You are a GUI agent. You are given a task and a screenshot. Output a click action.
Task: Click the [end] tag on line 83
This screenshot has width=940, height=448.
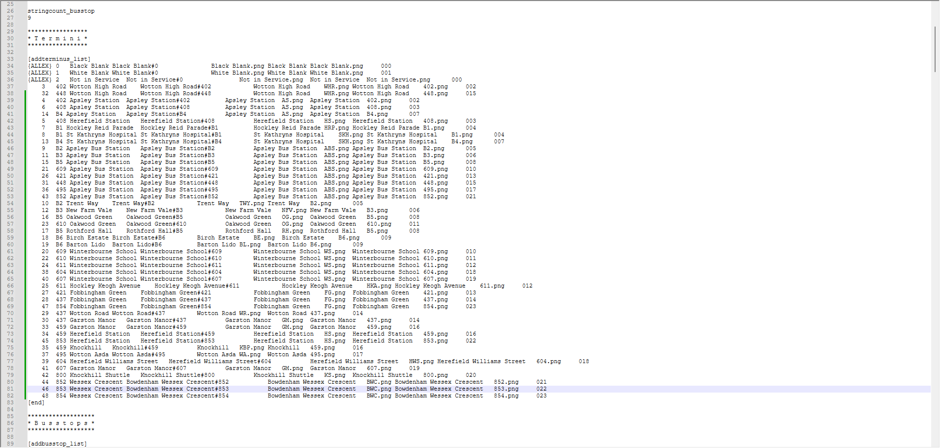pyautogui.click(x=36, y=402)
